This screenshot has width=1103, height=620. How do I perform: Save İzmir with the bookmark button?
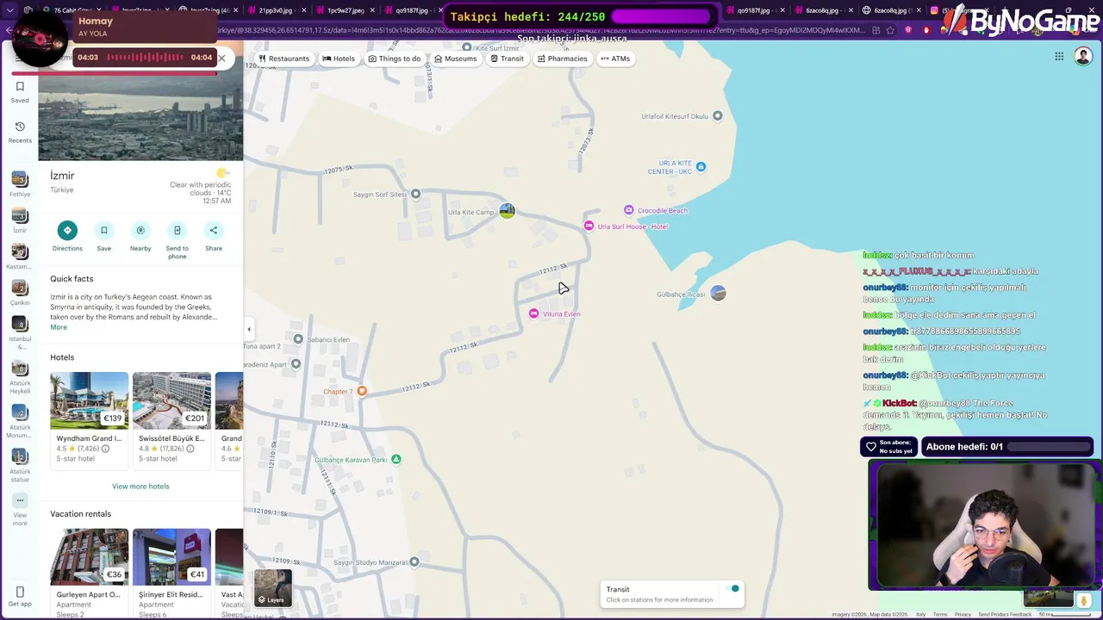tap(103, 230)
